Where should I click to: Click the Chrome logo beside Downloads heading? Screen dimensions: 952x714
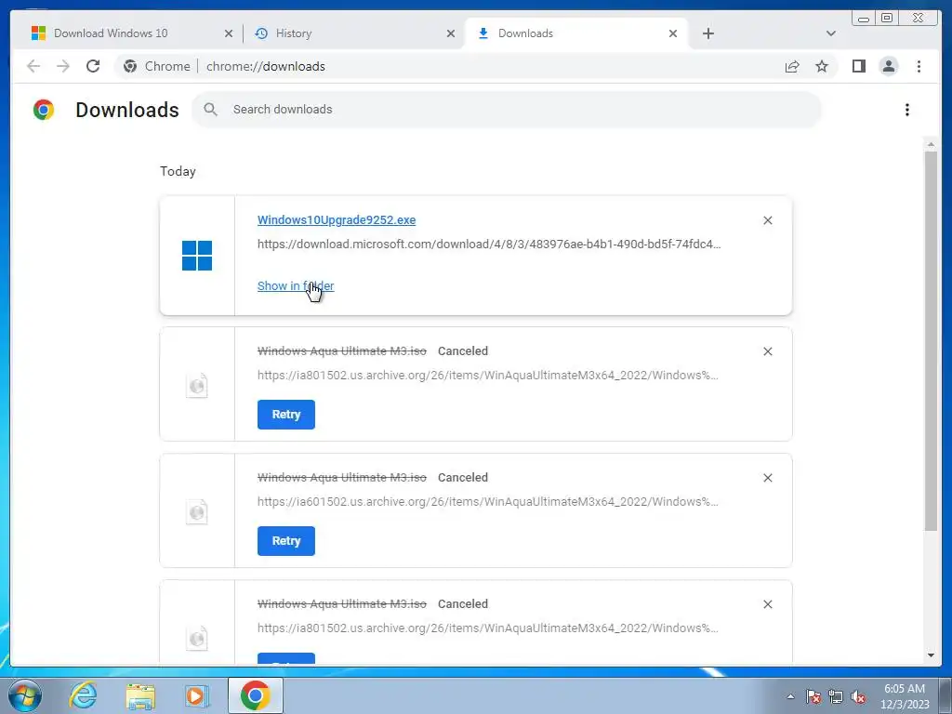tap(44, 110)
